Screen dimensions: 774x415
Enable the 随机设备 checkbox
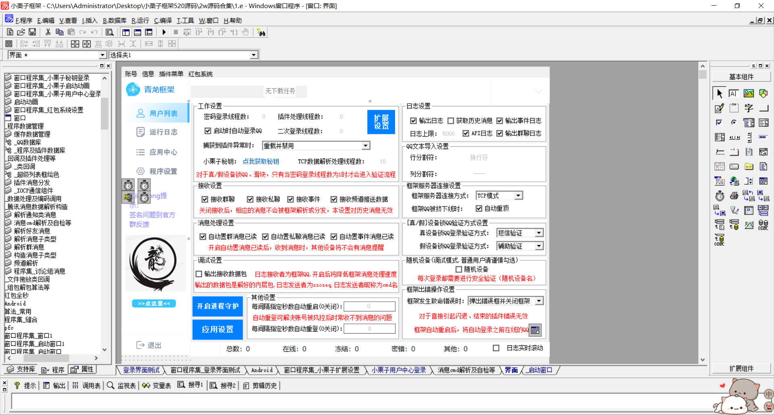459,269
